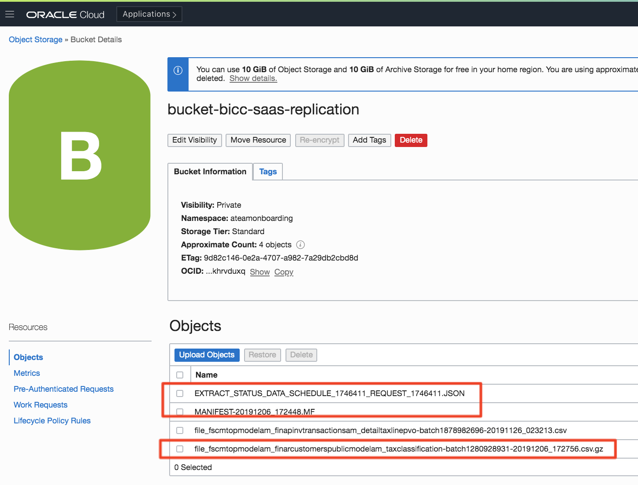Copy the bucket OCID
Viewport: 638px width, 485px height.
pos(284,272)
